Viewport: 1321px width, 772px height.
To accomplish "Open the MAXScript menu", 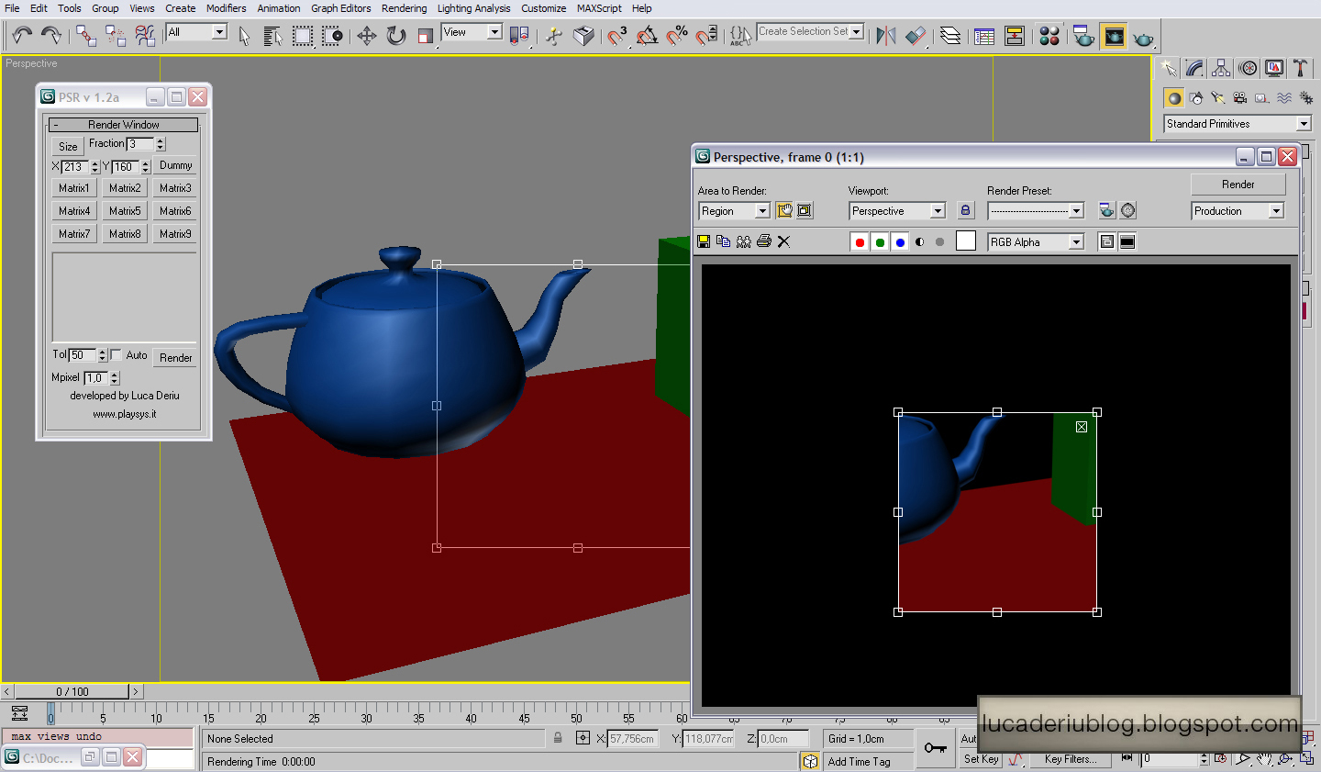I will 599,8.
